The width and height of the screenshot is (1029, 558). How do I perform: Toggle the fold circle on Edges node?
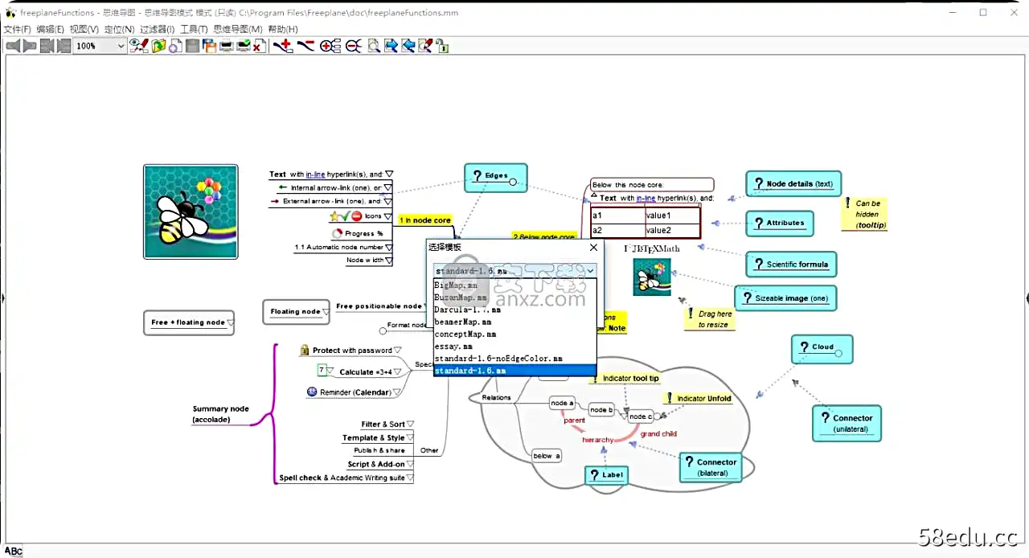pos(513,182)
